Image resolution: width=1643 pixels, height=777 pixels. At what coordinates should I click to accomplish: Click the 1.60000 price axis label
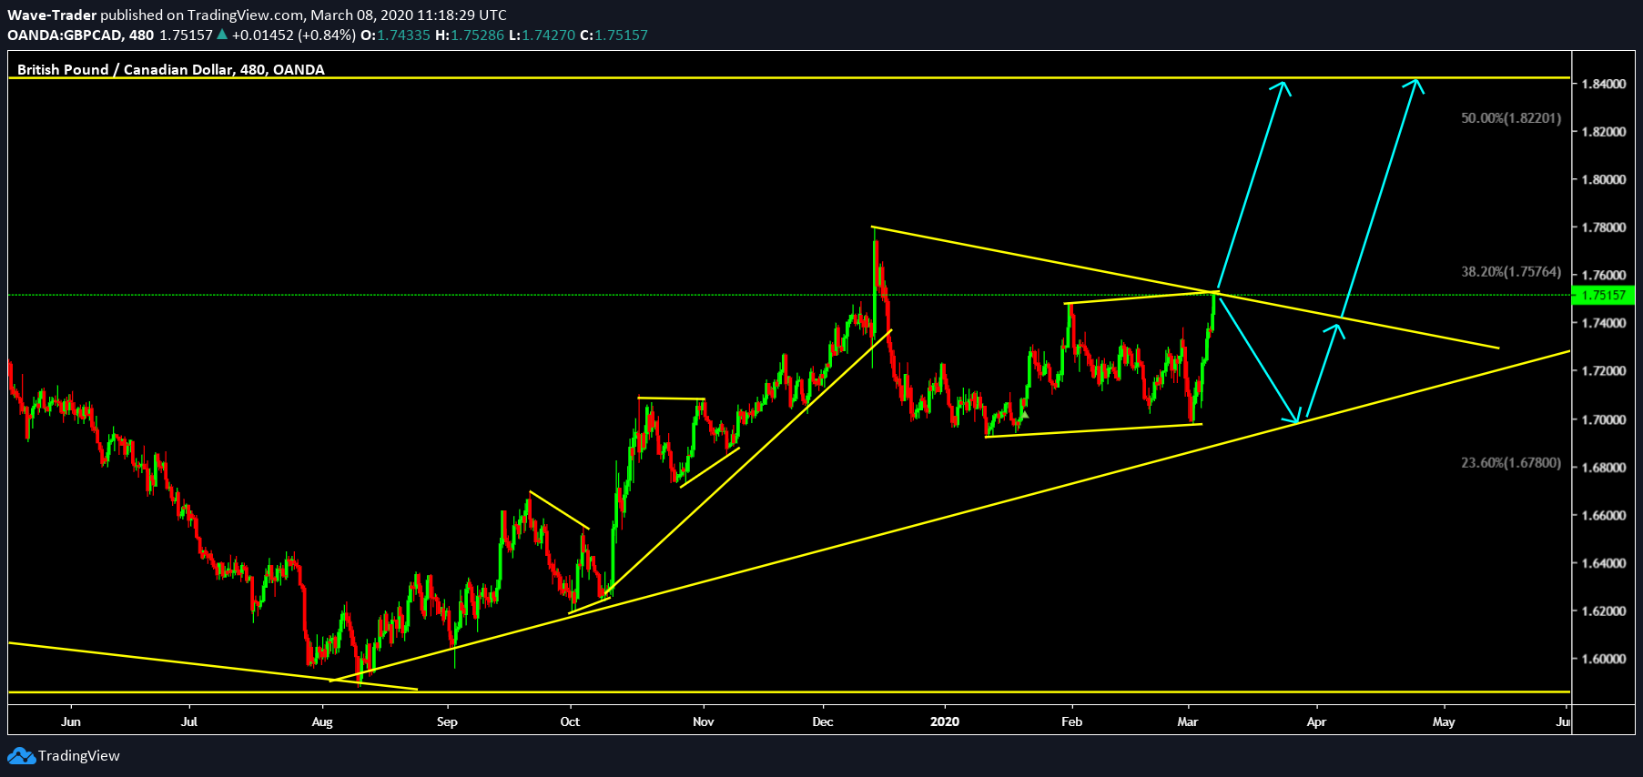point(1604,659)
